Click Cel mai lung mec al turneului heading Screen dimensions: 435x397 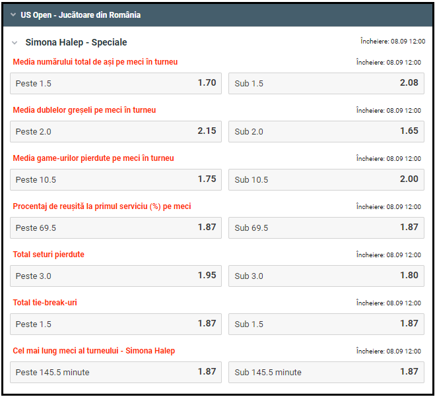click(x=94, y=351)
